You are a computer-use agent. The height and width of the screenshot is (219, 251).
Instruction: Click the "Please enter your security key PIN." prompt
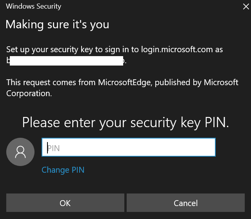125,122
